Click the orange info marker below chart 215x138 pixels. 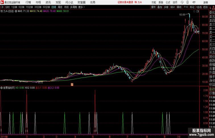[72, 84]
